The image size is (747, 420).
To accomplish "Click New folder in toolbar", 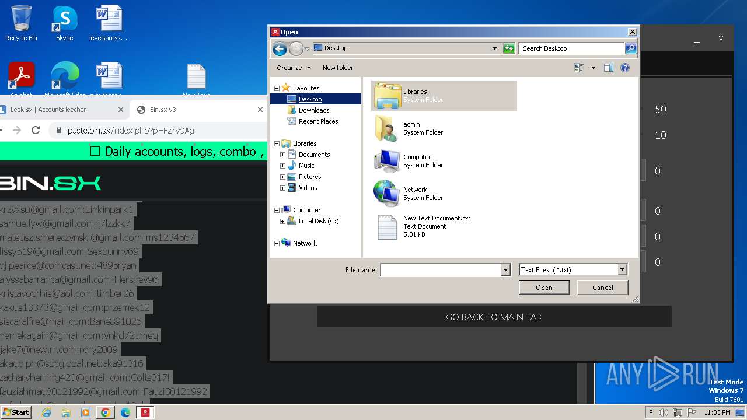I will pos(338,68).
